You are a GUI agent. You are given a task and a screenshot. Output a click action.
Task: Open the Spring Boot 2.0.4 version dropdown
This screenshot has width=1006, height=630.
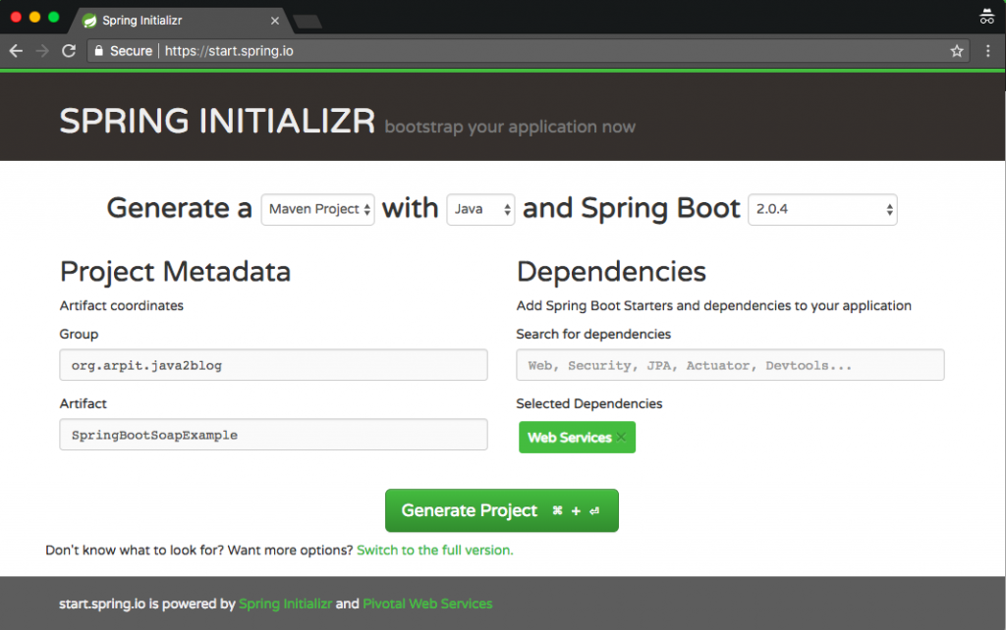(x=822, y=209)
